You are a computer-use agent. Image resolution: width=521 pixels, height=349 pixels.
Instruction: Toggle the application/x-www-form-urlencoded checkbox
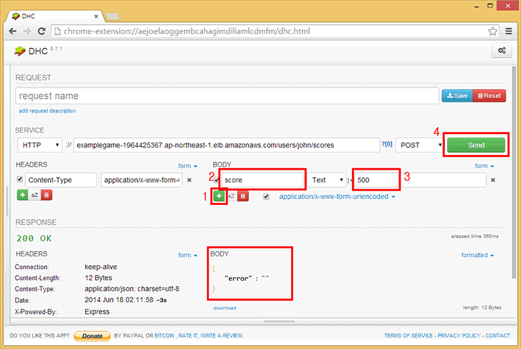pos(266,196)
